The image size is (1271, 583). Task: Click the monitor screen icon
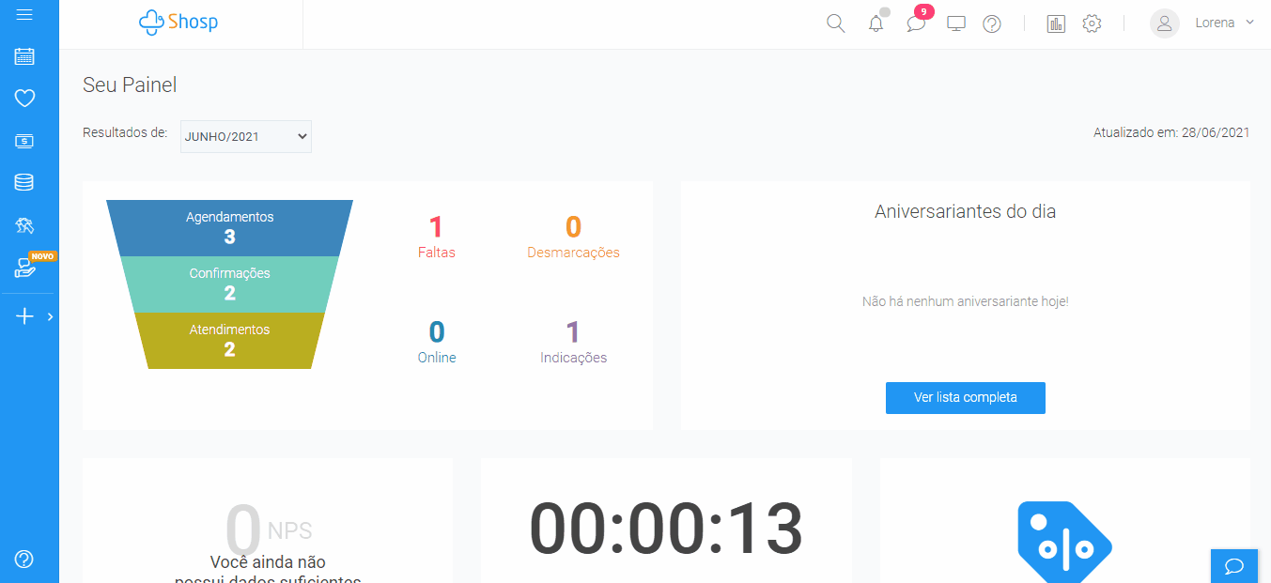tap(956, 23)
